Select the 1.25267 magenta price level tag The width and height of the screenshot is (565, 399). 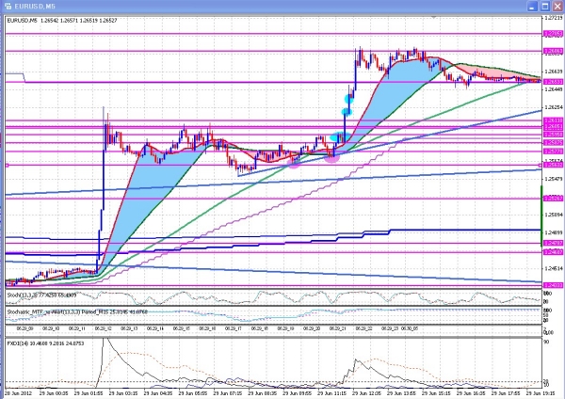click(x=553, y=198)
